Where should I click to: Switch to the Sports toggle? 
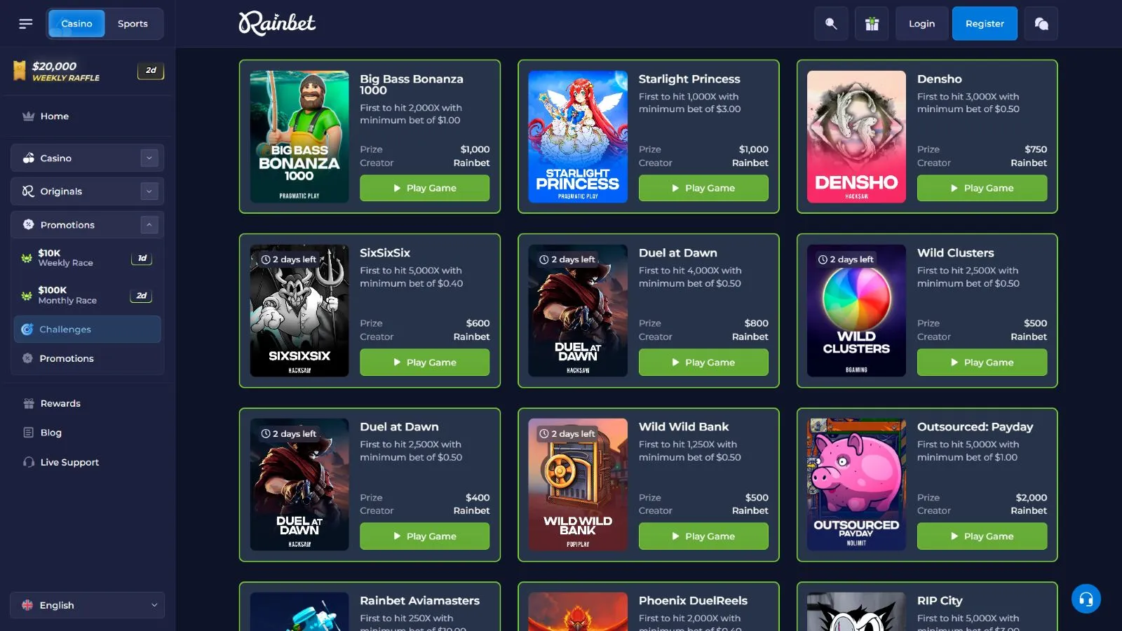[133, 24]
